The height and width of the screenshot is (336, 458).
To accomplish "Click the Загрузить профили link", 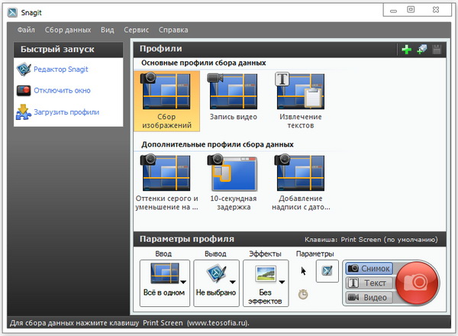I will 66,112.
